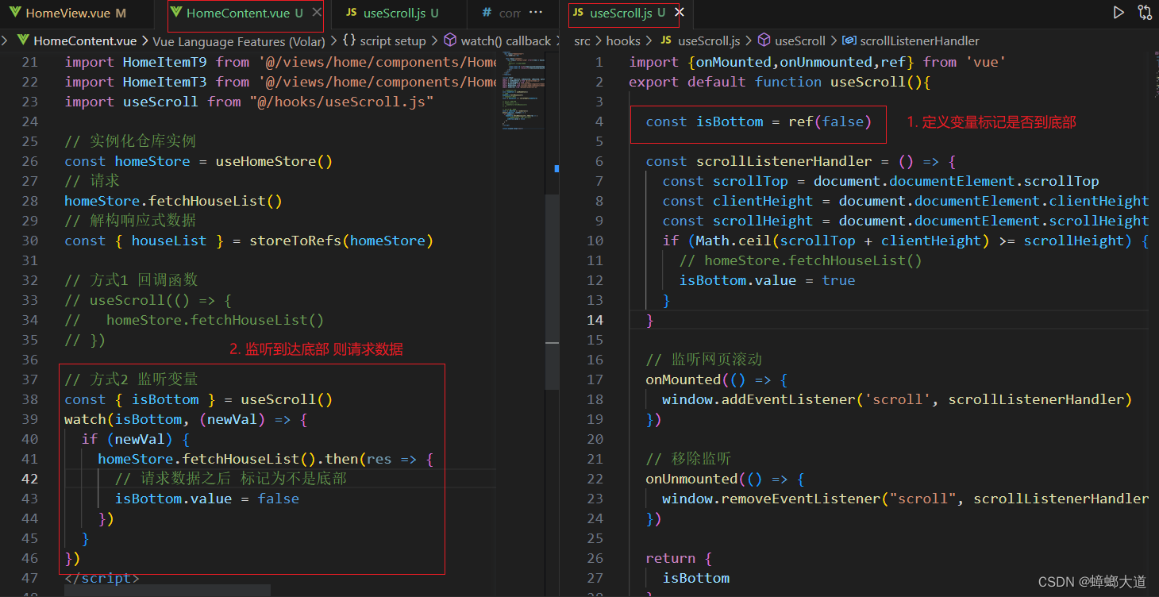Click the Vue icon on the HomeContent.vue tab
This screenshot has height=597, width=1159.
[x=176, y=13]
